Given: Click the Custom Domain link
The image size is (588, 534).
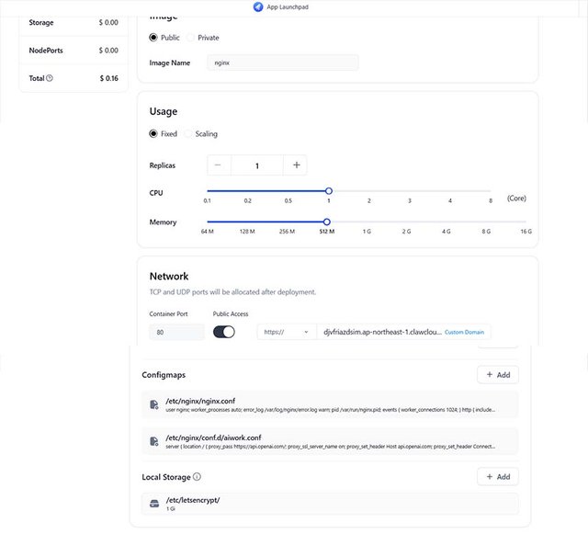Looking at the screenshot, I should [x=467, y=332].
